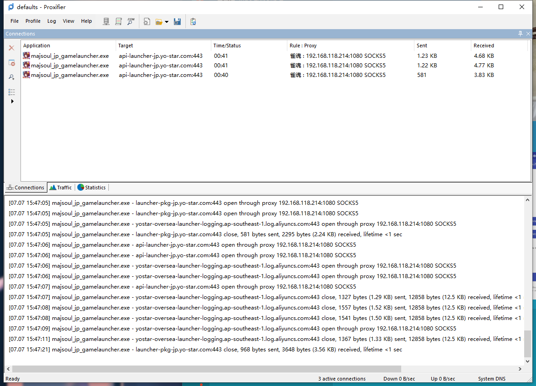Screen dimensions: 536x386
Task: Select the Received value 3.83 KB
Action: click(x=484, y=75)
